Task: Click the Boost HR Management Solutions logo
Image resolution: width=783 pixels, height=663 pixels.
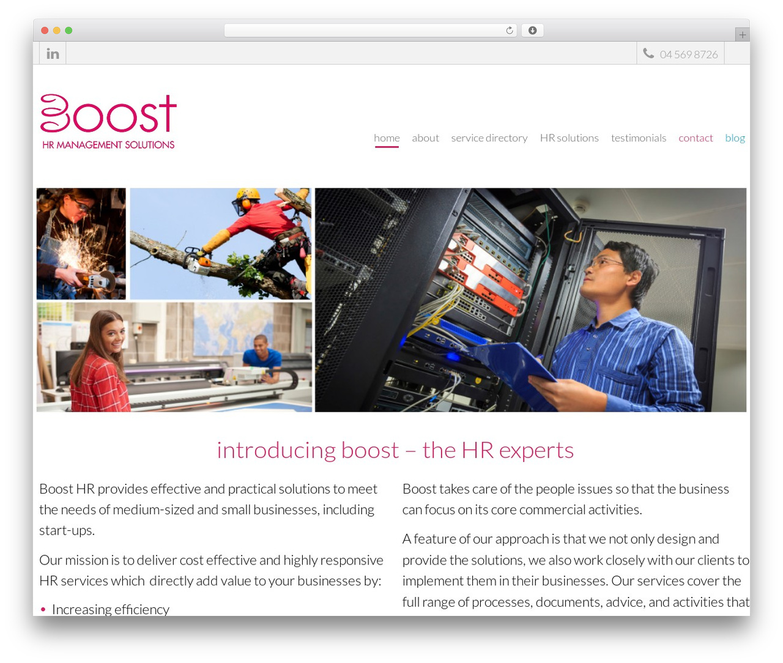Action: (108, 122)
